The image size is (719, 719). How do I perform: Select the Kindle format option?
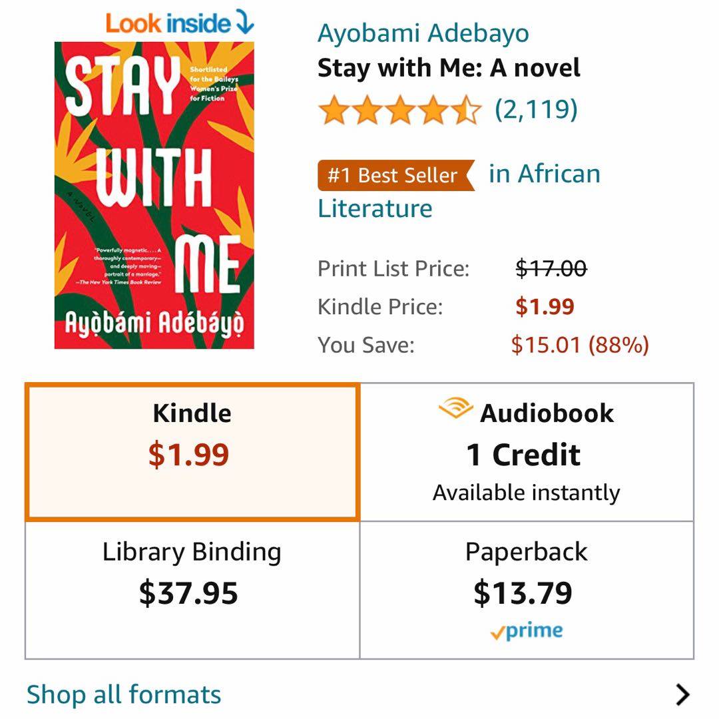(192, 451)
